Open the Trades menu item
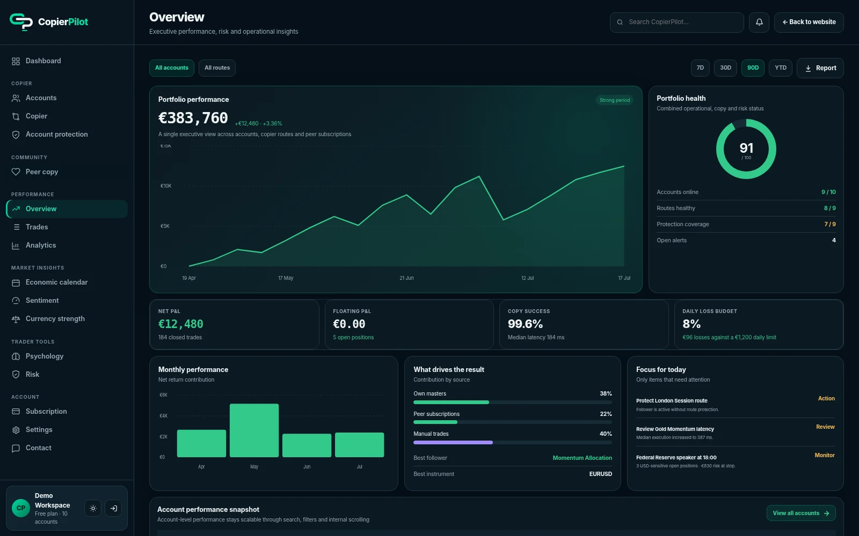 coord(67,227)
